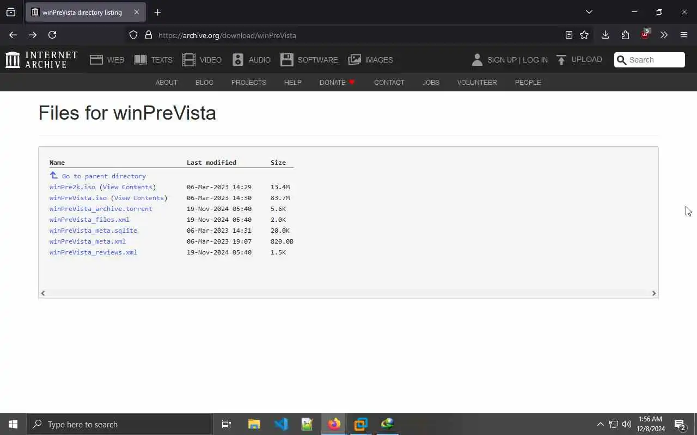The height and width of the screenshot is (435, 697).
Task: Open the JOBS link
Action: pyautogui.click(x=431, y=83)
